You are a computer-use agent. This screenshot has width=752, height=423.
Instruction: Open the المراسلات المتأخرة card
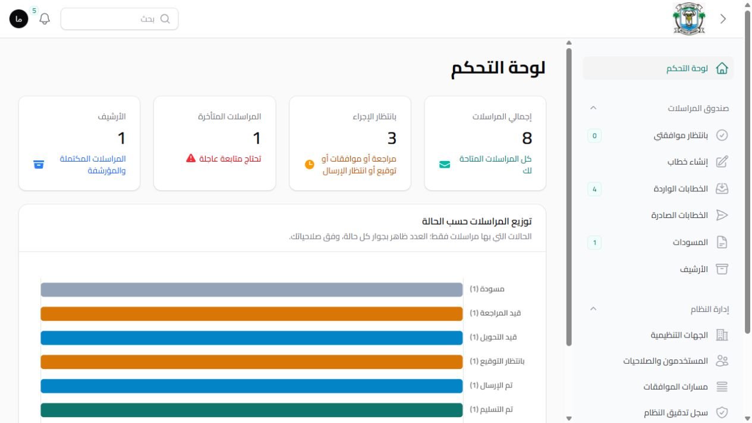215,143
